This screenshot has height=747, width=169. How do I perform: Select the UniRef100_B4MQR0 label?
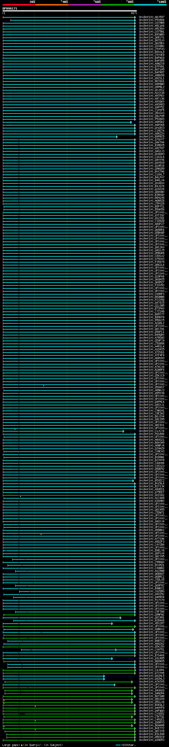click(x=151, y=335)
